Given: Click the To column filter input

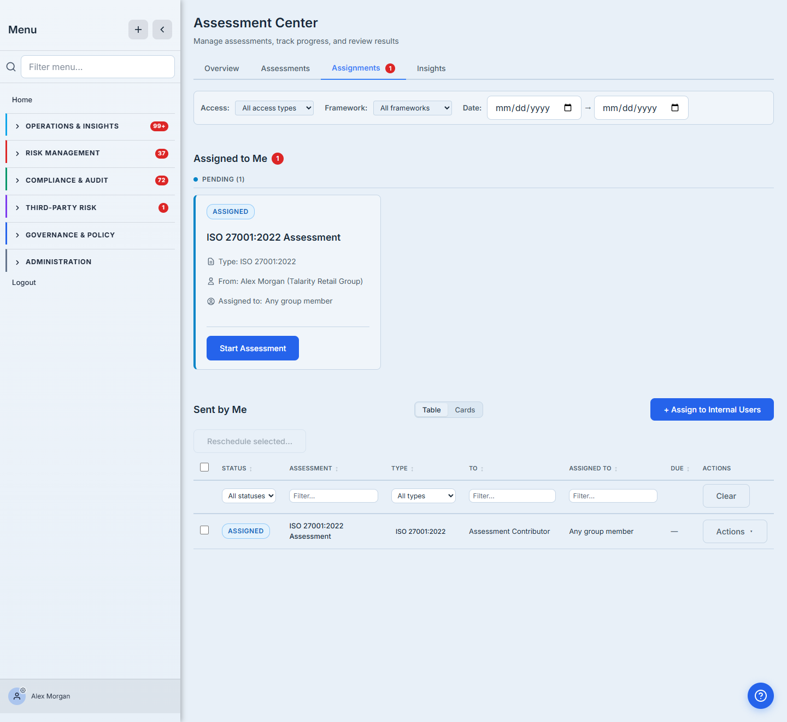Looking at the screenshot, I should tap(512, 496).
